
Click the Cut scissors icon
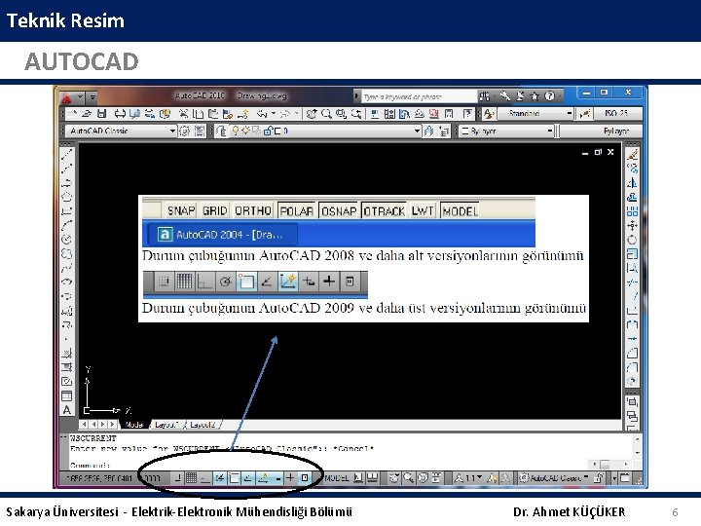click(x=183, y=114)
